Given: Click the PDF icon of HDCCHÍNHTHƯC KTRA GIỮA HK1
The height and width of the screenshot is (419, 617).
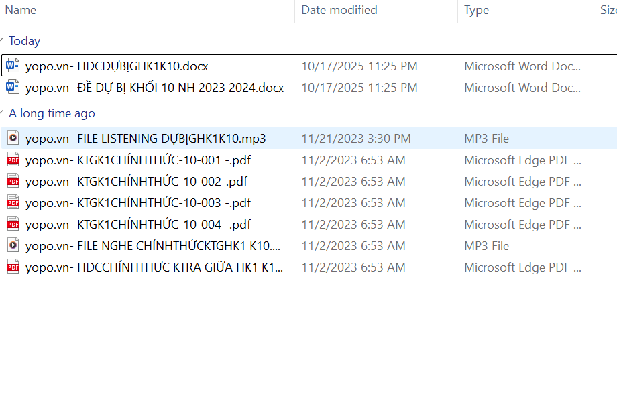Looking at the screenshot, I should (x=13, y=267).
